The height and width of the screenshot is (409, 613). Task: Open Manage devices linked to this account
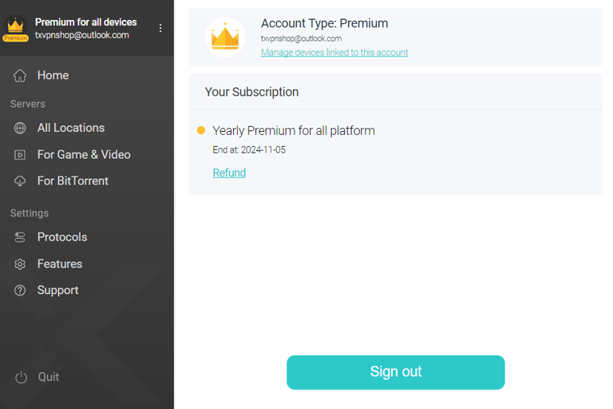[x=334, y=53]
